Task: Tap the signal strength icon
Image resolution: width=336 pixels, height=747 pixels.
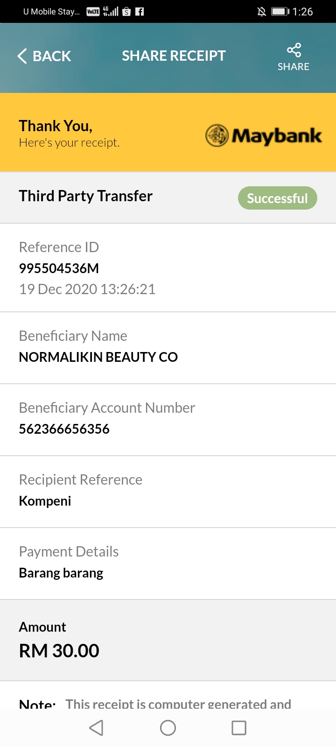Action: click(111, 12)
